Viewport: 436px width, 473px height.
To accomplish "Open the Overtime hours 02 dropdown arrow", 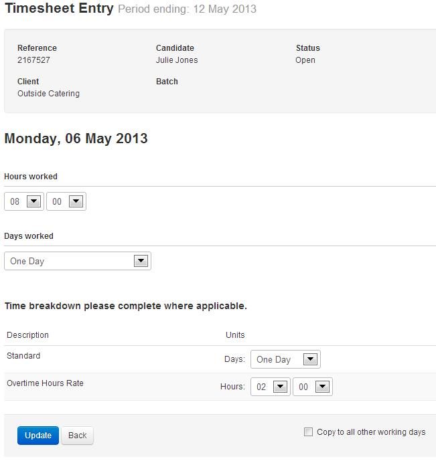I will [280, 387].
